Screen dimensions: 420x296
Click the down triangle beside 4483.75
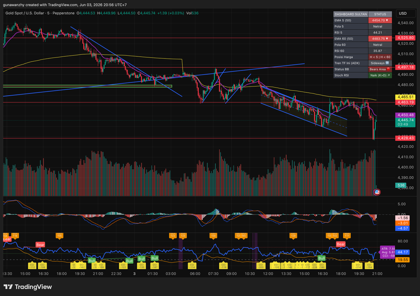tap(387, 39)
